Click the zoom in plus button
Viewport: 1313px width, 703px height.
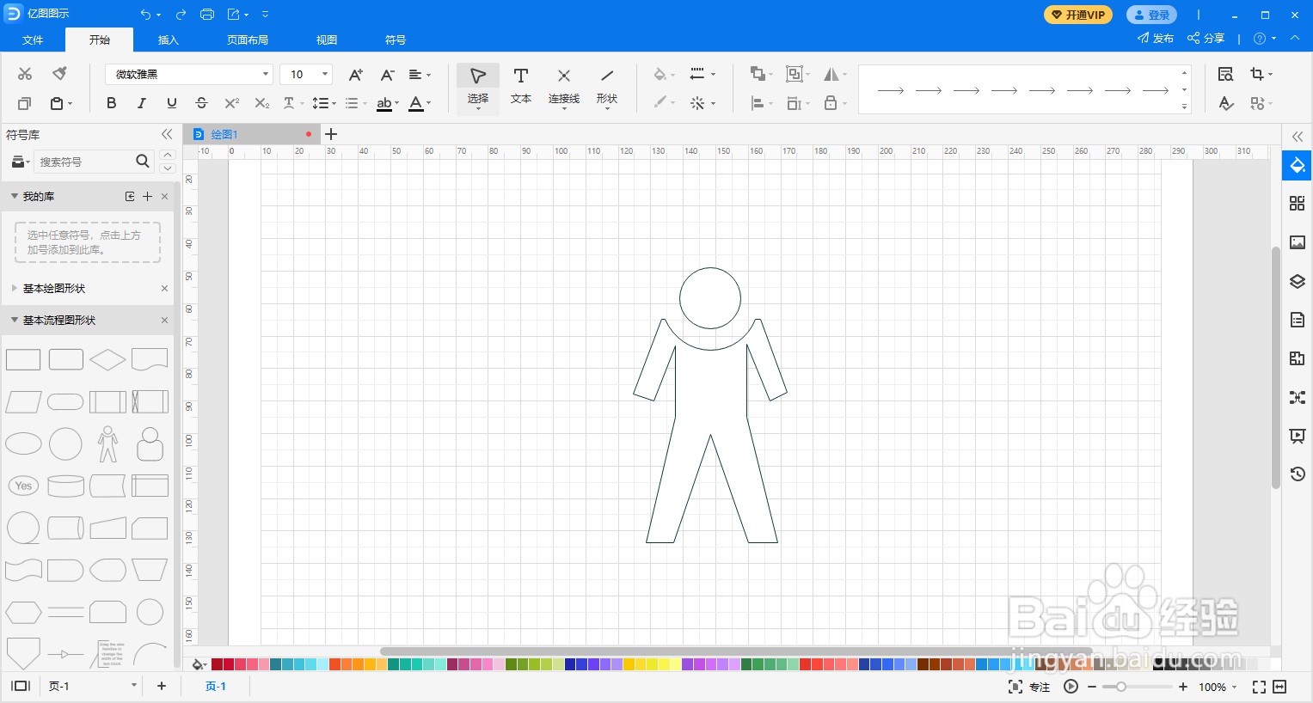click(1183, 687)
